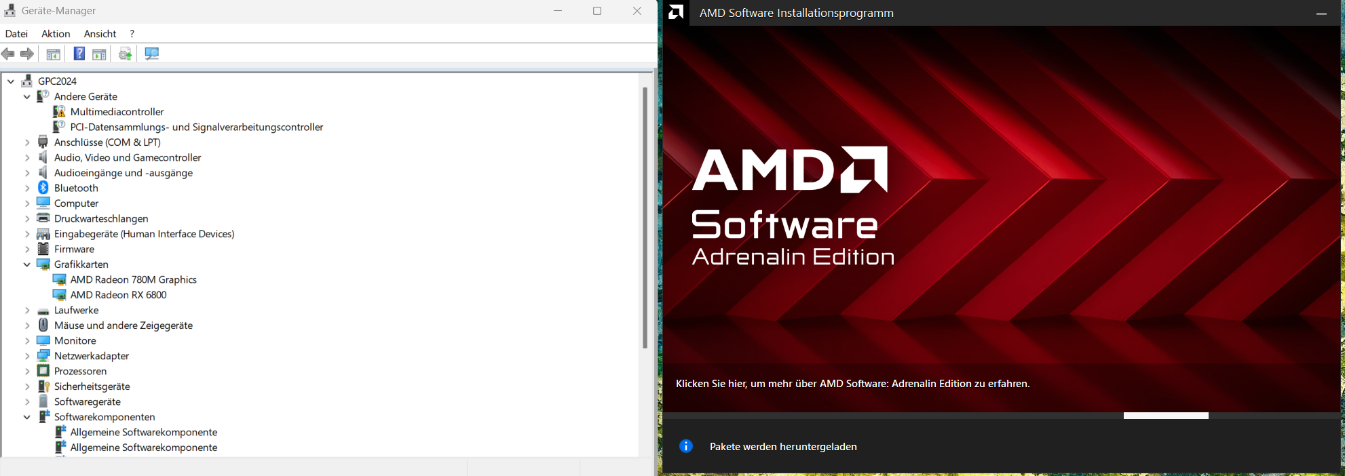Collapse the Andere Geräte category
This screenshot has height=476, width=1345.
pos(27,96)
